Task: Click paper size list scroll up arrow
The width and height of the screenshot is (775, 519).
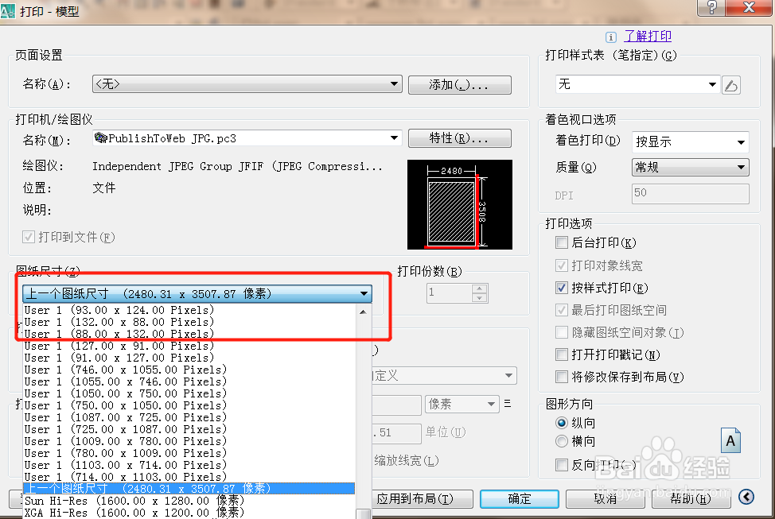Action: click(x=363, y=312)
